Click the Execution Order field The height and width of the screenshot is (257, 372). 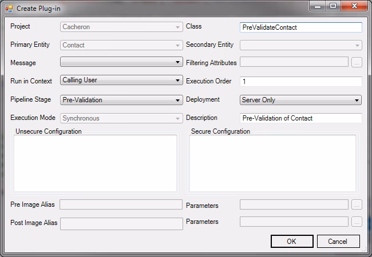(301, 82)
